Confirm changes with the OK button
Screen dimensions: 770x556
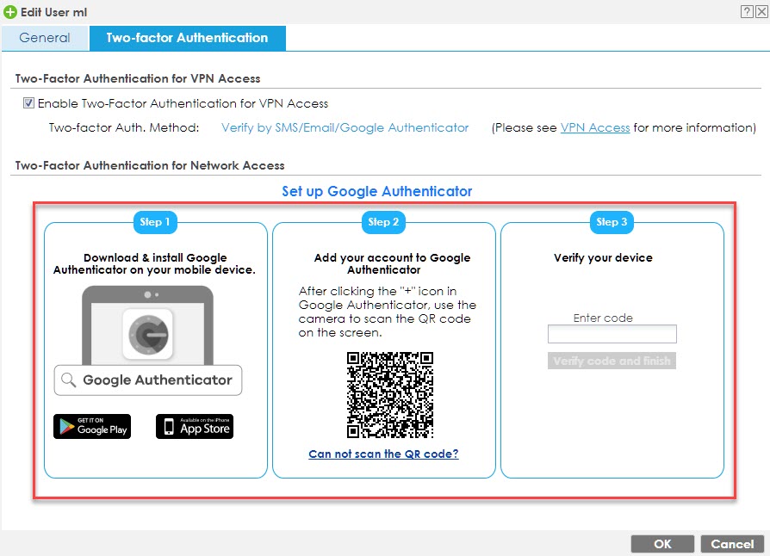(x=661, y=543)
